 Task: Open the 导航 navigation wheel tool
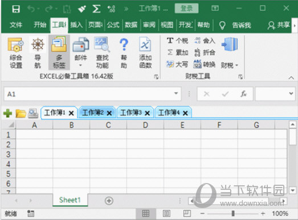(38, 53)
